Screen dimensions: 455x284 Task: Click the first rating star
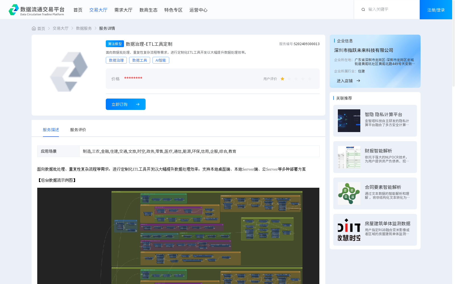coord(282,79)
